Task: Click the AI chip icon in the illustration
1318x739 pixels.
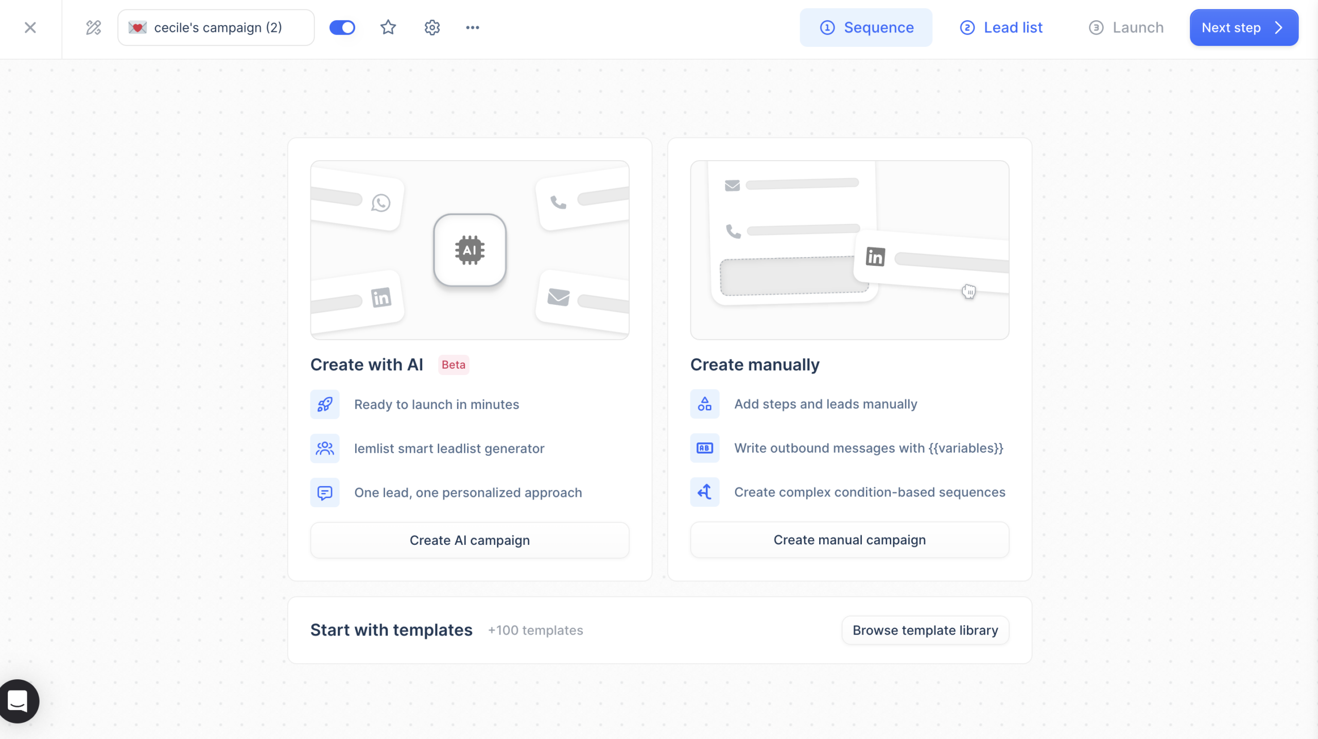Action: coord(470,250)
